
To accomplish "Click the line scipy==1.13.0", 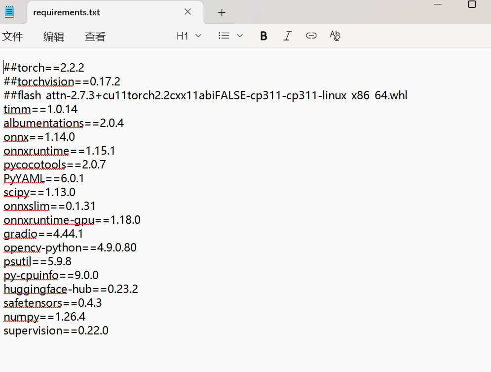I will tap(39, 192).
